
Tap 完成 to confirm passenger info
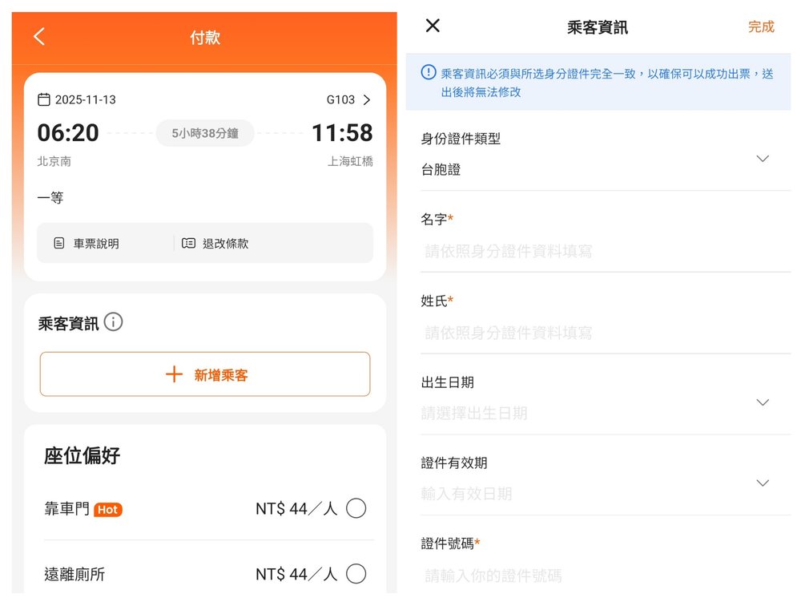tap(760, 26)
